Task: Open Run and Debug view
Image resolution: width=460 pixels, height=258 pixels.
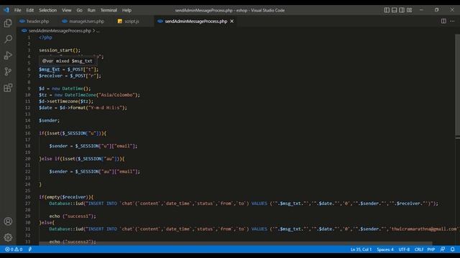Action: (8, 55)
